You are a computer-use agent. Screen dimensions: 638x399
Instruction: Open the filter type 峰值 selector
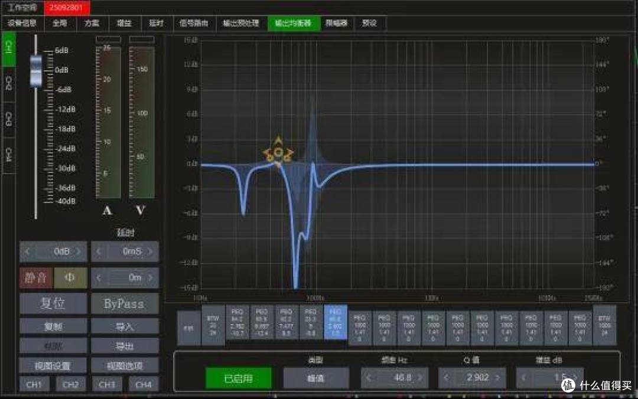(x=315, y=378)
